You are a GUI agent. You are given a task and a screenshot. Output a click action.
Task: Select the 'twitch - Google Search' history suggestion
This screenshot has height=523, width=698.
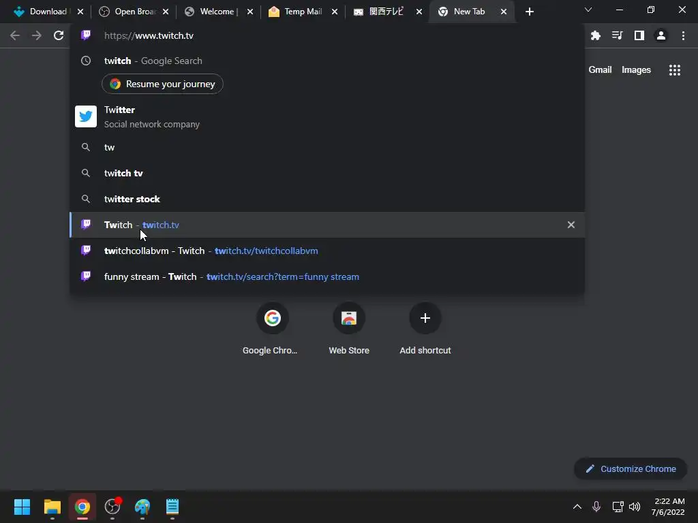click(x=327, y=61)
